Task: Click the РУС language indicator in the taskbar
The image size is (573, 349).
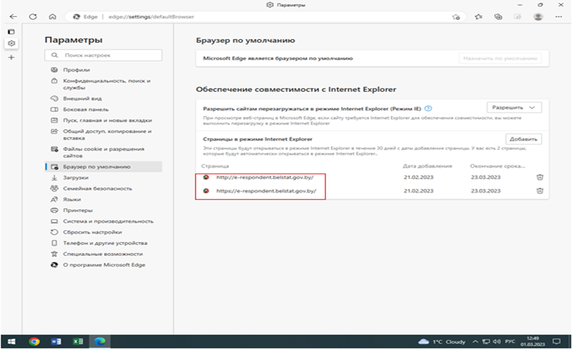Action: 510,342
